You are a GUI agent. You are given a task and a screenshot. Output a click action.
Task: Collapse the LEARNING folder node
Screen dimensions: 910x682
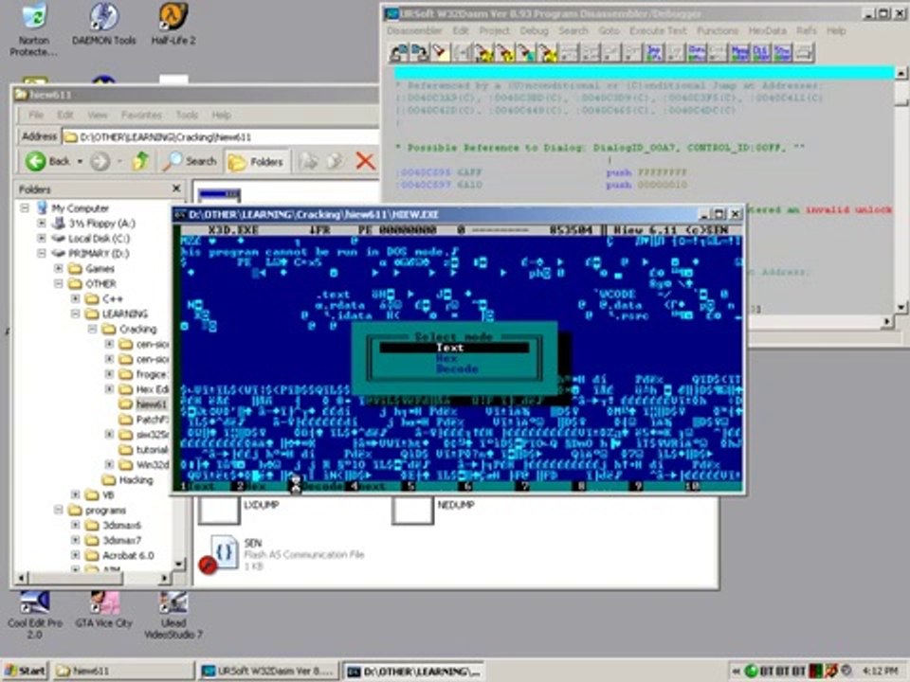pyautogui.click(x=75, y=314)
